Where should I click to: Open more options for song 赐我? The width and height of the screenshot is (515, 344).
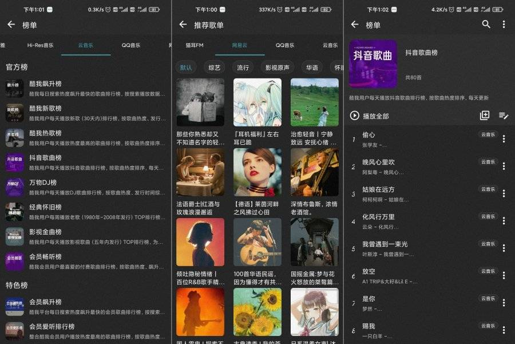click(x=504, y=330)
